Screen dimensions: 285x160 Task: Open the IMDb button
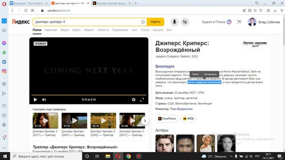click(x=188, y=119)
